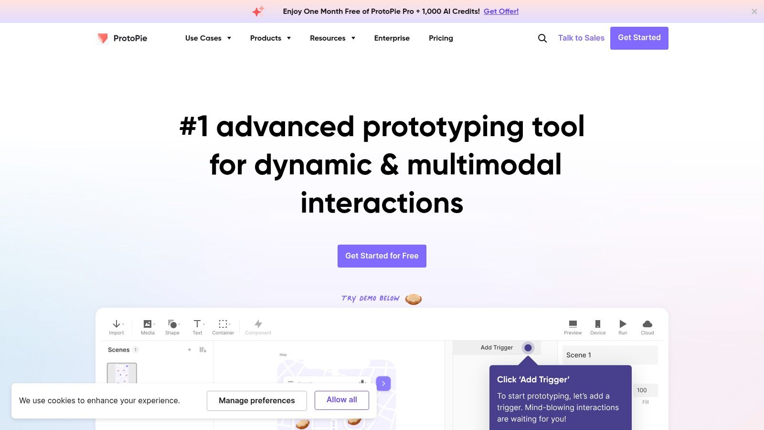Image resolution: width=764 pixels, height=430 pixels.
Task: Click the Device icon in demo toolbar
Action: click(x=598, y=324)
